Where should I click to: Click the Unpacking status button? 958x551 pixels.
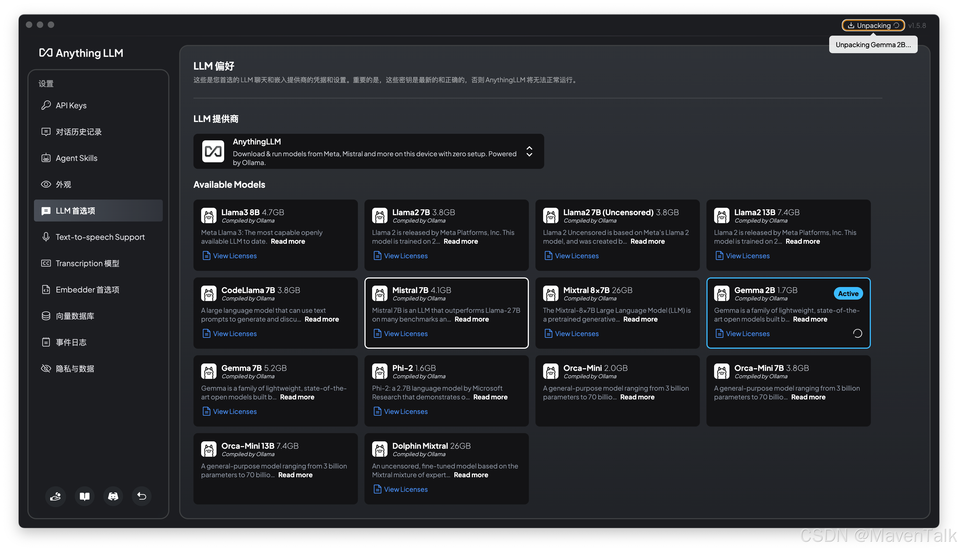(873, 25)
